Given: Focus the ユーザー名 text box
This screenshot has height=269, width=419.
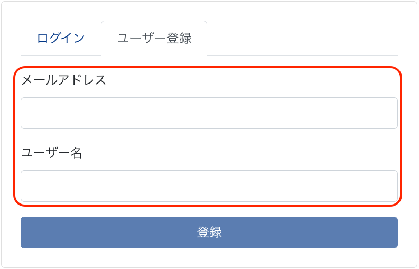Looking at the screenshot, I should click(x=209, y=186).
